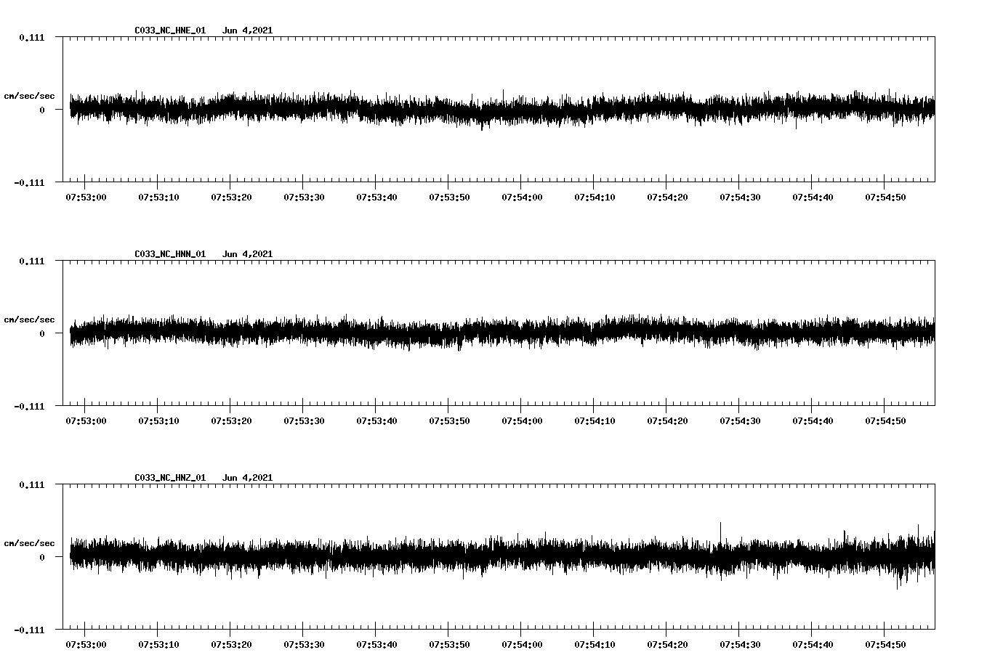Click the 07:54:00 time label under HNN plot
This screenshot has height=671, width=987.
coord(522,420)
